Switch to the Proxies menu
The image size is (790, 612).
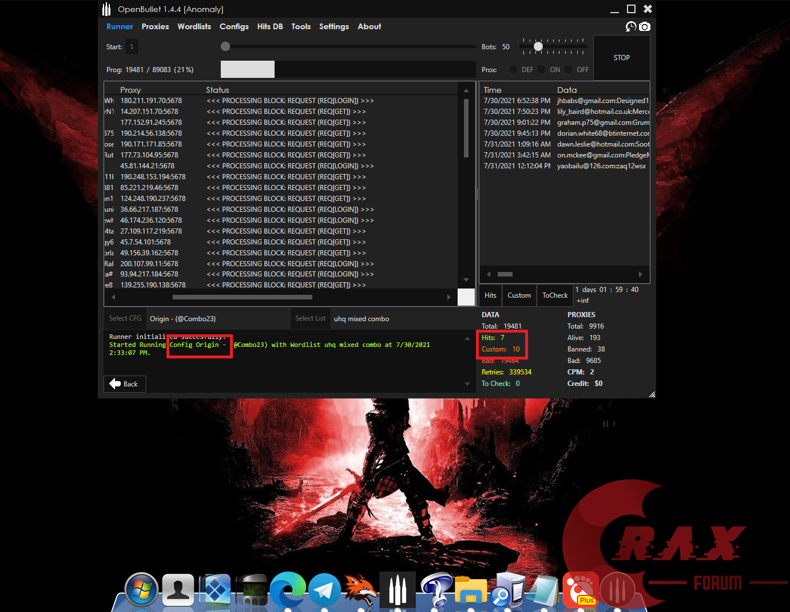click(x=155, y=26)
